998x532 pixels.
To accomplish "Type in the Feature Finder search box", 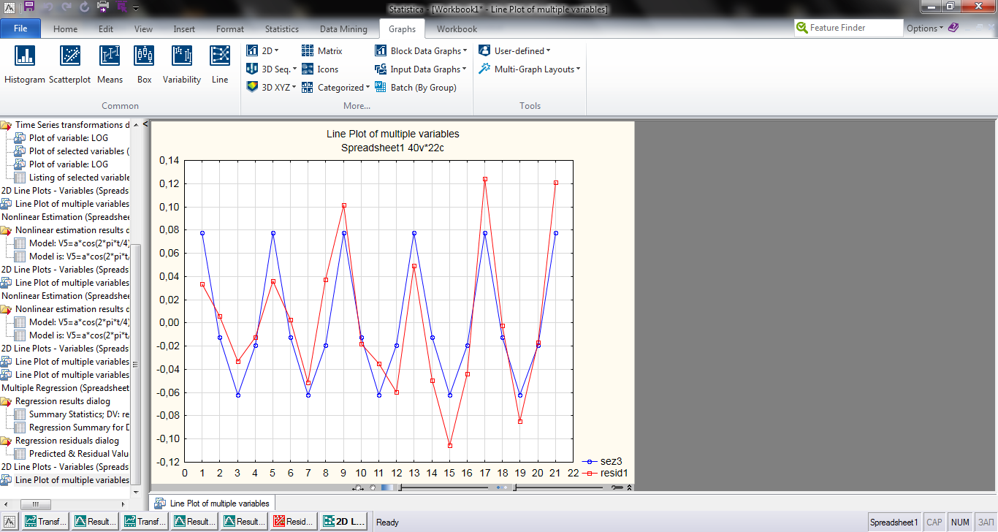I will (855, 28).
